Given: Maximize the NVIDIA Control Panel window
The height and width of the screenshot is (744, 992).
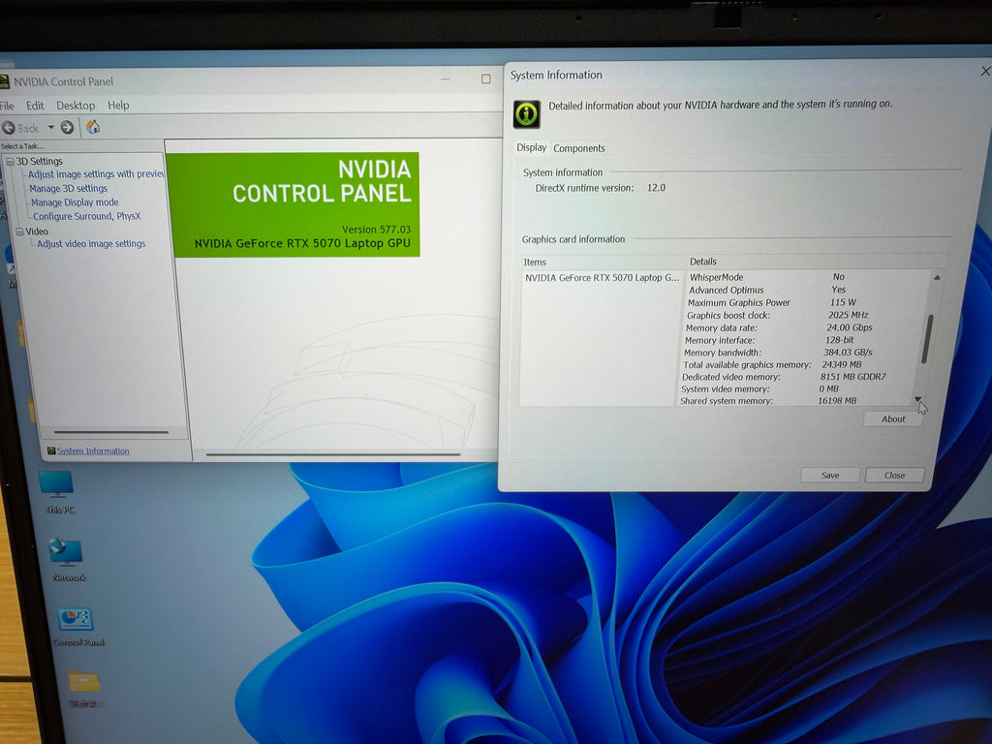Looking at the screenshot, I should [486, 79].
